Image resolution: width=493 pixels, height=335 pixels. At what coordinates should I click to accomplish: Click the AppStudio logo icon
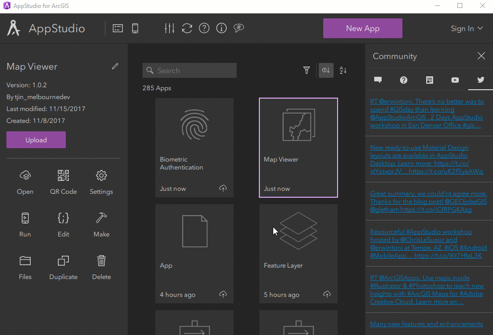point(13,28)
